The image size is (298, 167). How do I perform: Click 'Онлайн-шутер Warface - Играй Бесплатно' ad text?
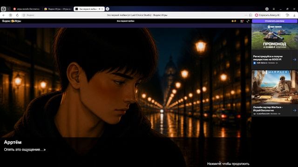point(268,109)
